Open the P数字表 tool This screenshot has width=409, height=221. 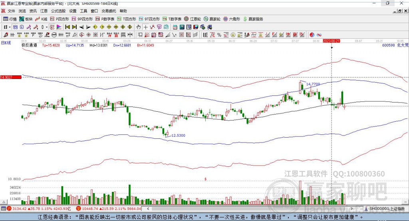click(x=105, y=19)
